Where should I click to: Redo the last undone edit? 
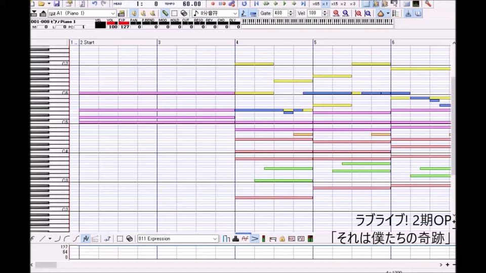[x=103, y=4]
